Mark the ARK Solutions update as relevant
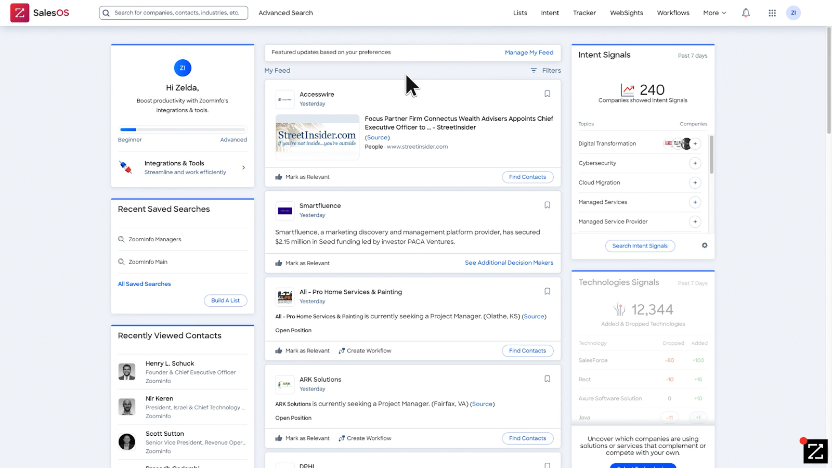 pyautogui.click(x=302, y=438)
